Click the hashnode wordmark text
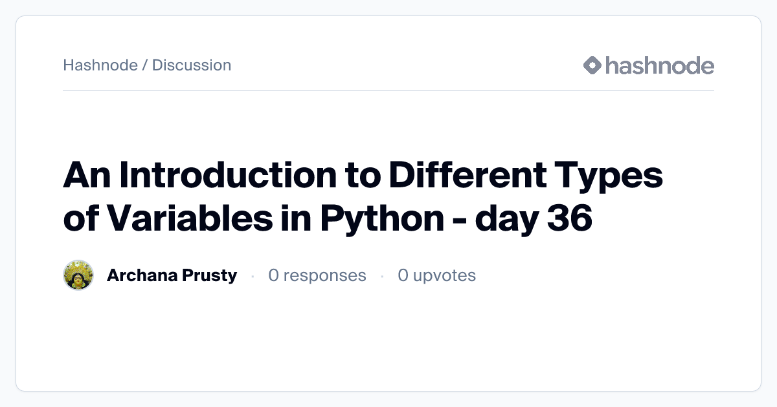This screenshot has height=407, width=777. click(660, 65)
